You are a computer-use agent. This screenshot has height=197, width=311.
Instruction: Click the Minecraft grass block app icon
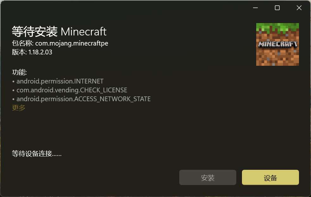[x=277, y=44]
